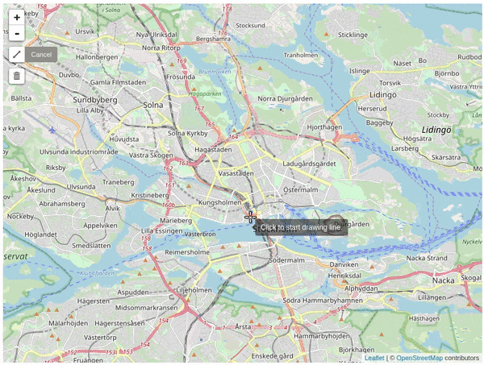Click the Östermalm district label
This screenshot has width=484, height=365.
[x=301, y=189]
